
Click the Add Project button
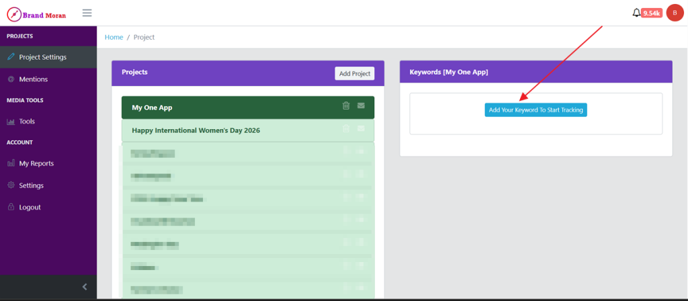[355, 73]
